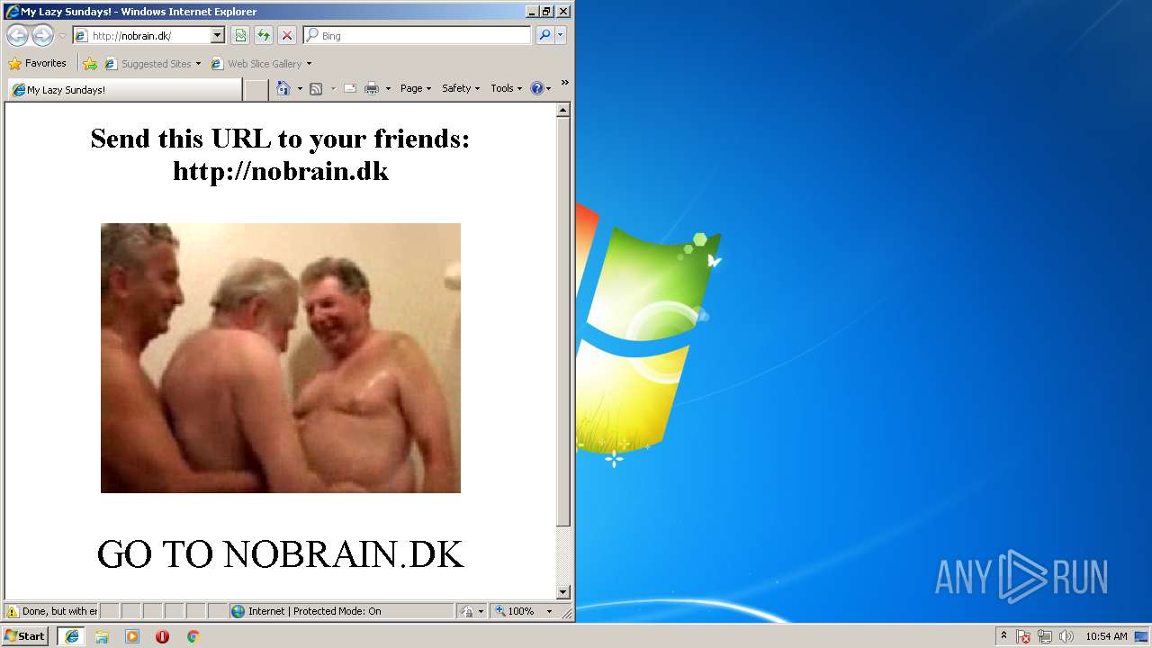Click the network tray icon
Image resolution: width=1152 pixels, height=648 pixels.
1045,636
